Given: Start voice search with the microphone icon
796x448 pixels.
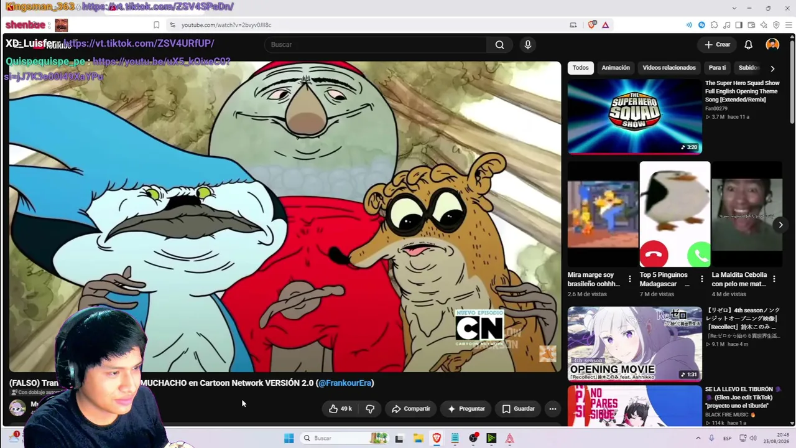Looking at the screenshot, I should (x=528, y=45).
